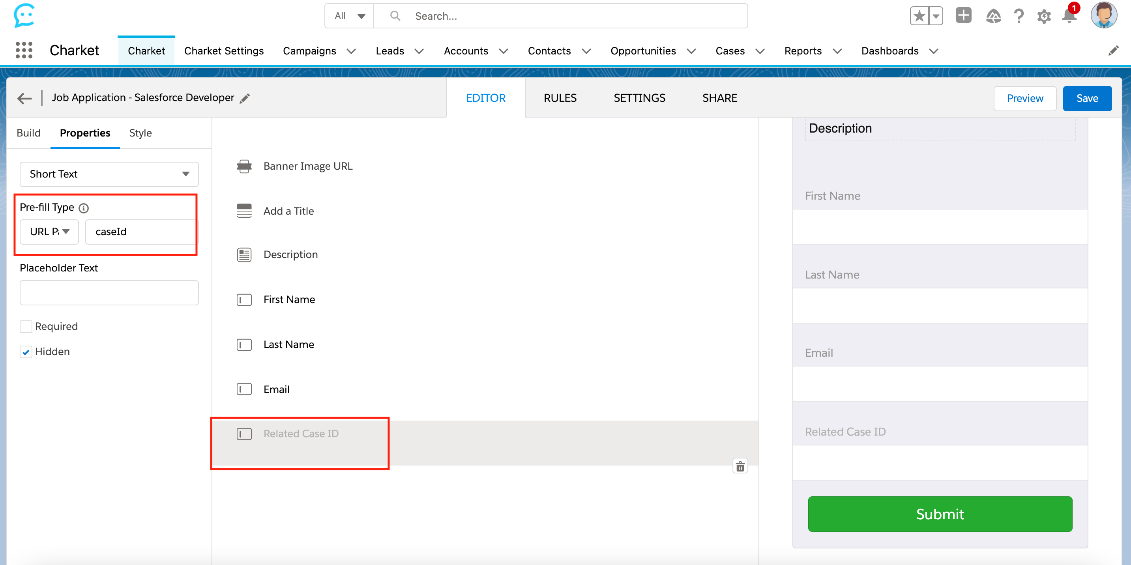The image size is (1131, 565).
Task: Click the Last Name field icon
Action: coord(244,344)
